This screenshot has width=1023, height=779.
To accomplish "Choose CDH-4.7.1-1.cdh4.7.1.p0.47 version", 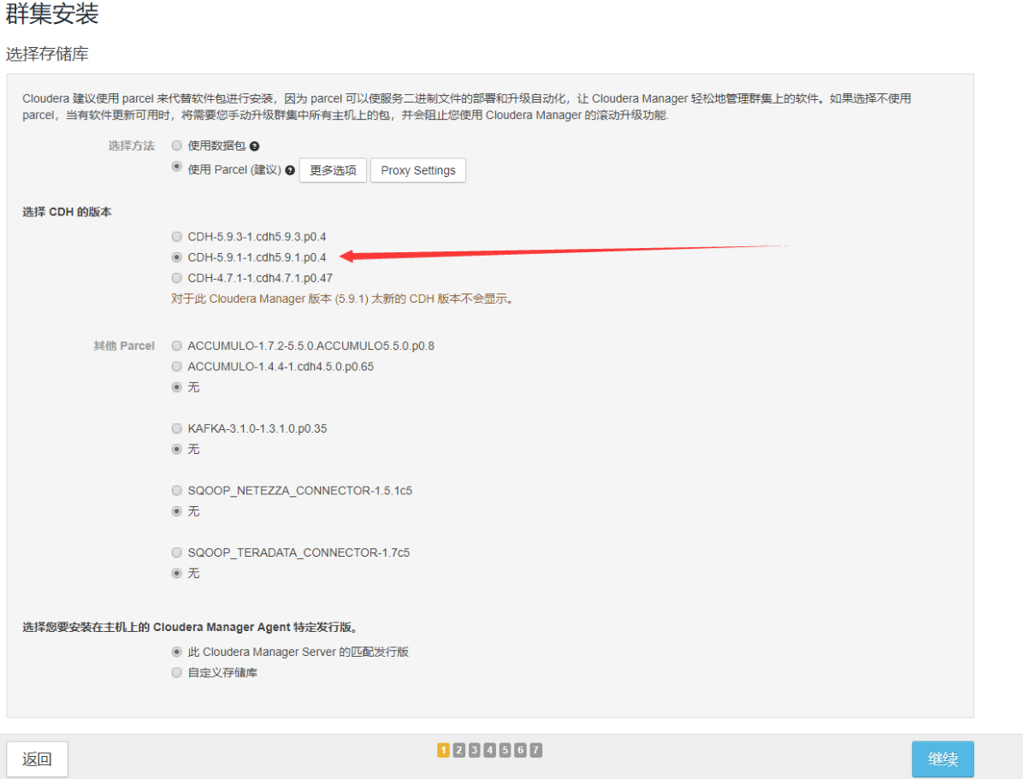I will pyautogui.click(x=176, y=278).
